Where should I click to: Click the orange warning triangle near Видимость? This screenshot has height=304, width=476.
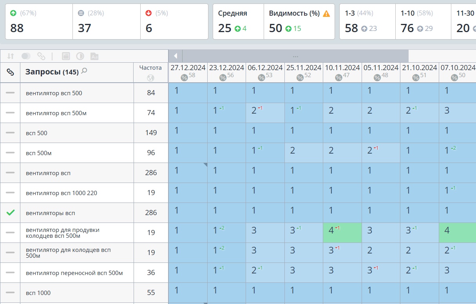tap(326, 13)
